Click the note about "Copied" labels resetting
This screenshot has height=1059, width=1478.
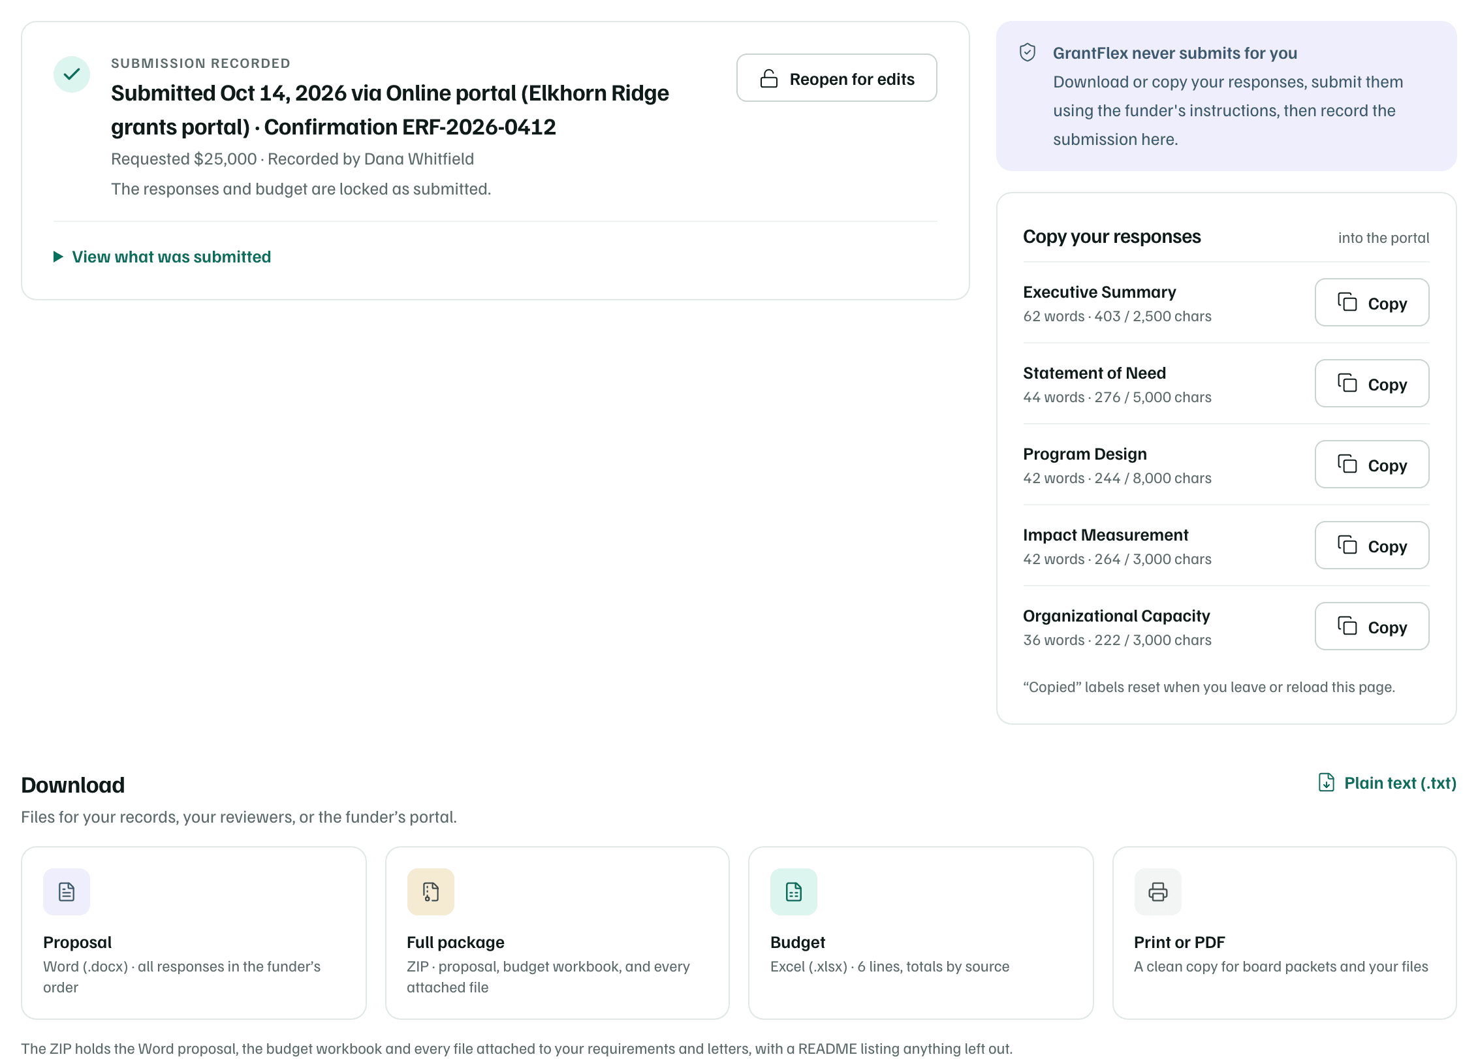(x=1208, y=687)
